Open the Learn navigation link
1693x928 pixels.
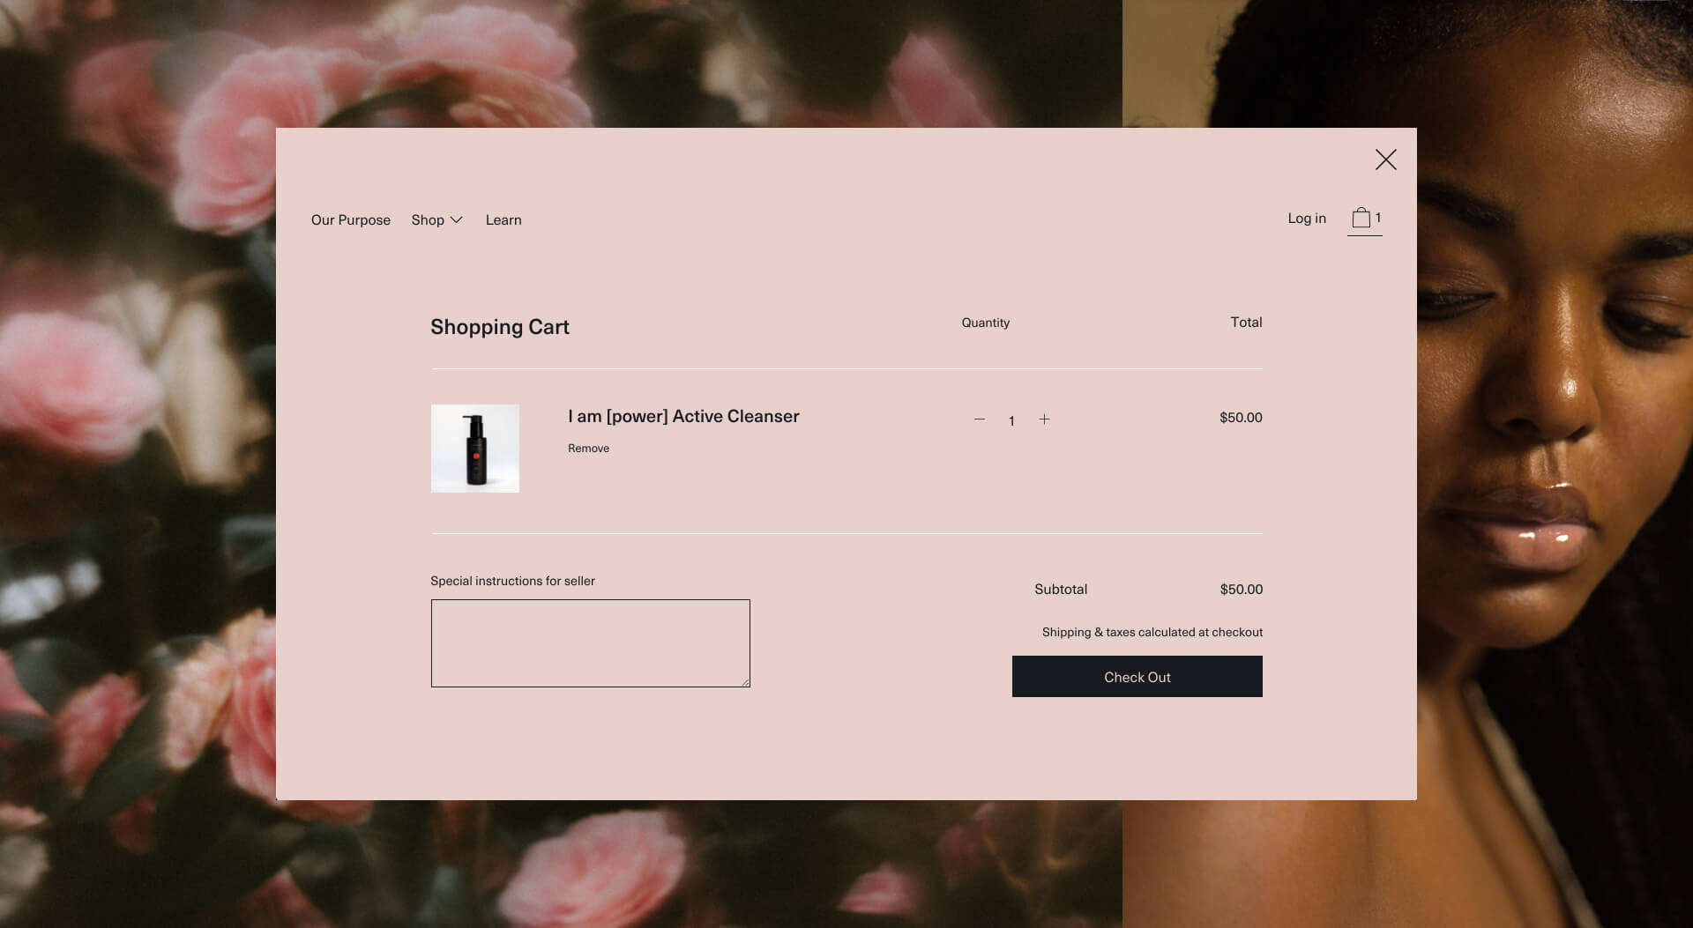503,220
